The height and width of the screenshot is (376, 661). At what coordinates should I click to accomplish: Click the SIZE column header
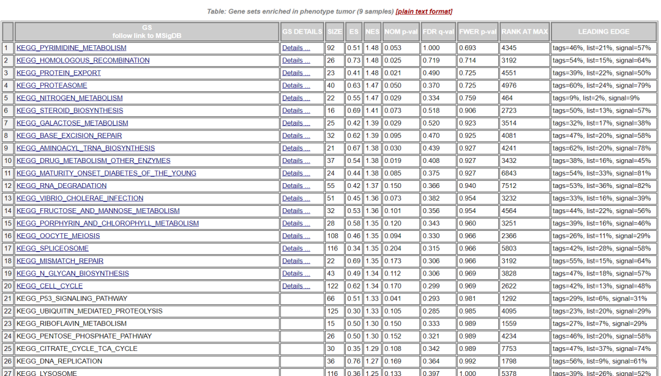click(x=335, y=32)
